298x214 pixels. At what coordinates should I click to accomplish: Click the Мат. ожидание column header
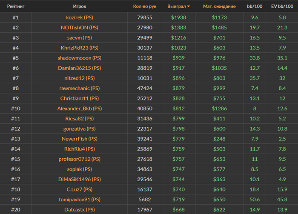219,6
